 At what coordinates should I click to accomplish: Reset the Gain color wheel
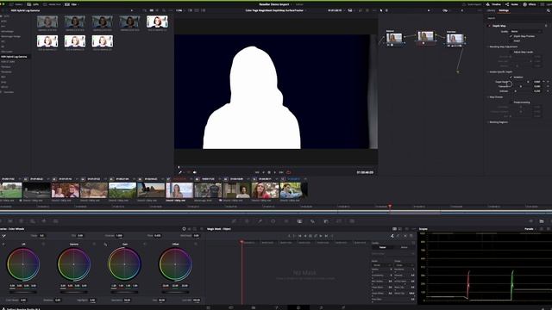pyautogui.click(x=145, y=244)
